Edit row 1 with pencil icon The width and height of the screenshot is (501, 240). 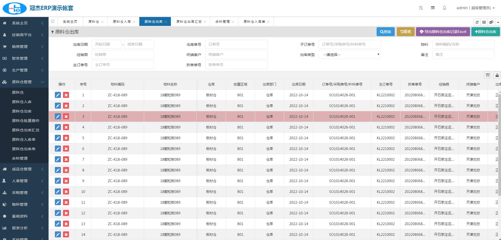tap(58, 95)
